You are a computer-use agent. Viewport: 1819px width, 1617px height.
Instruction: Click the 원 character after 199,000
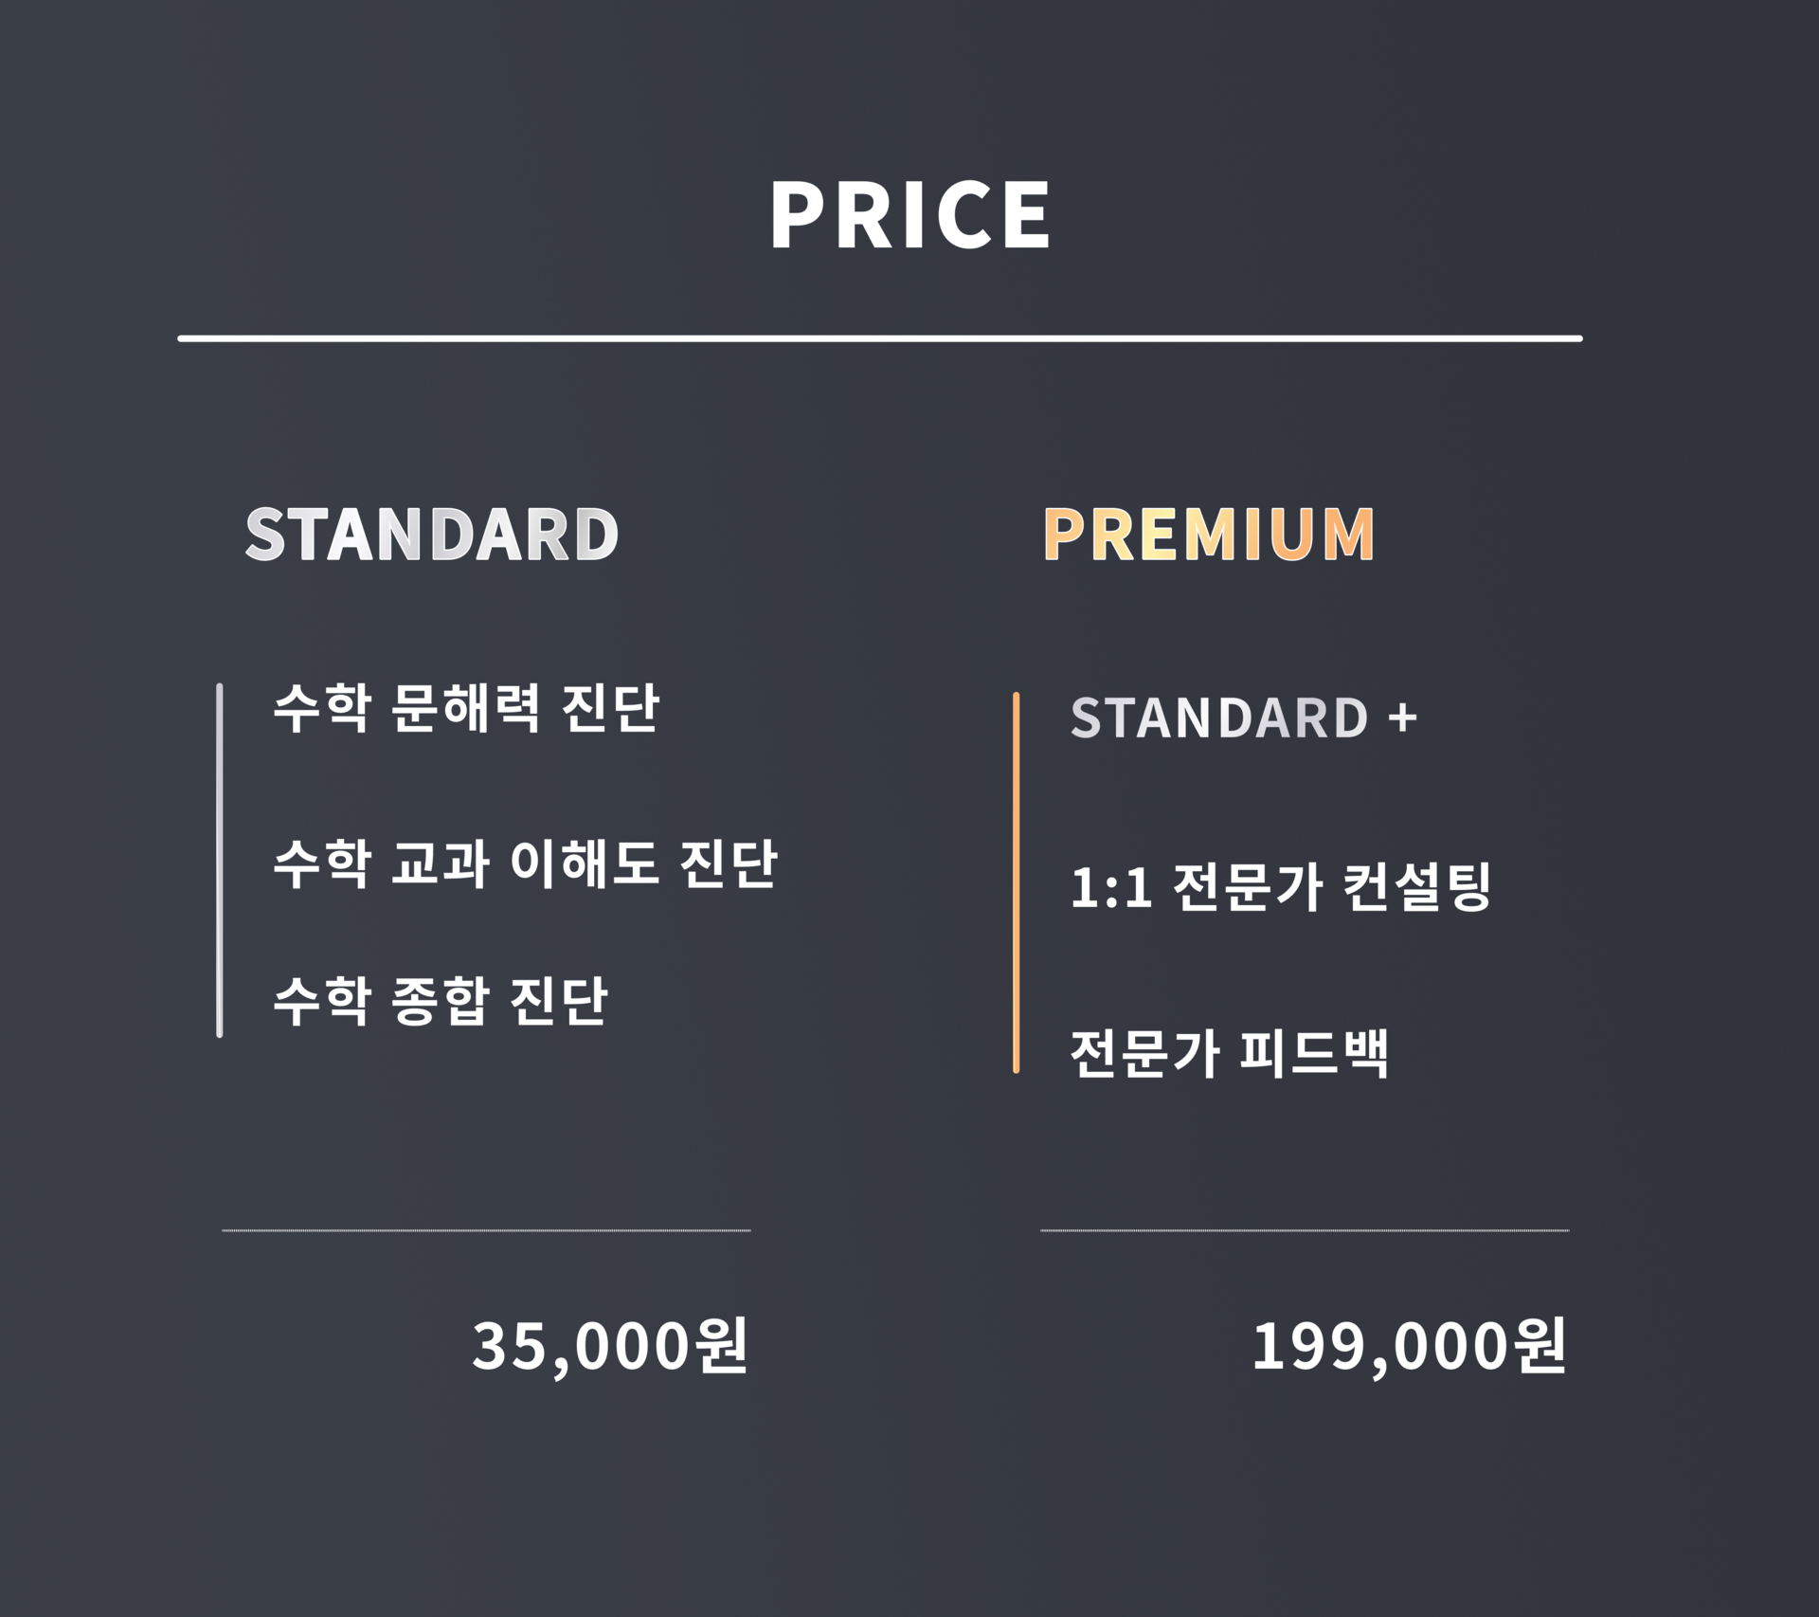tap(1541, 1346)
